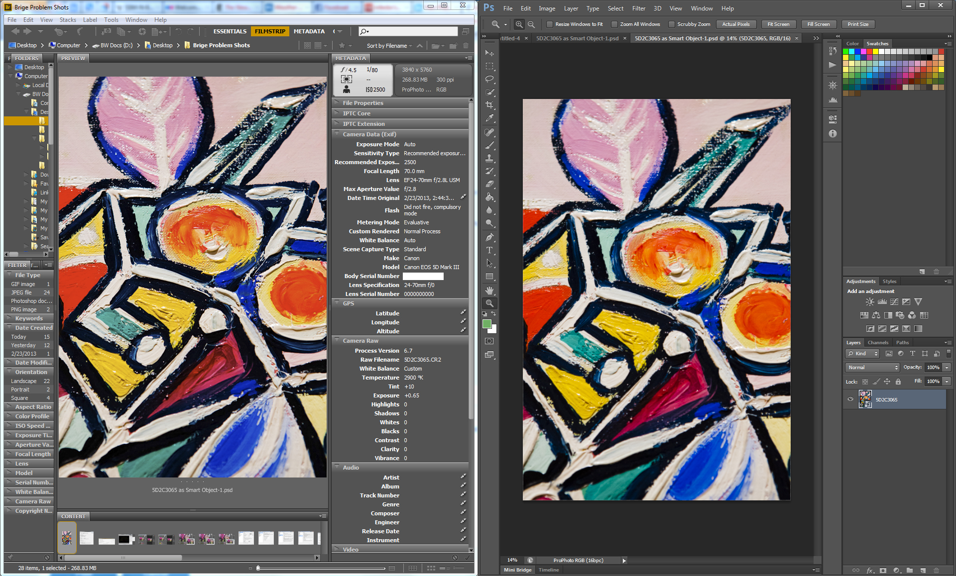Open the Filter menu in Photoshop
The image size is (956, 576).
tap(638, 8)
